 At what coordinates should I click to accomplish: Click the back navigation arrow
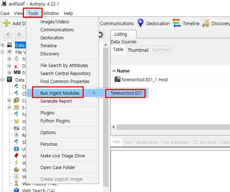pos(8,35)
